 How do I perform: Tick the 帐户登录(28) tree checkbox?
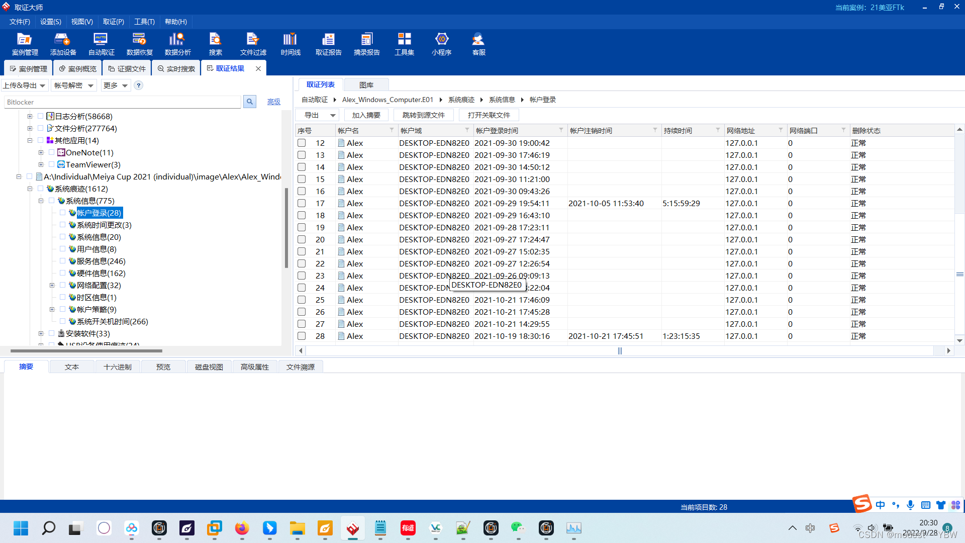62,213
